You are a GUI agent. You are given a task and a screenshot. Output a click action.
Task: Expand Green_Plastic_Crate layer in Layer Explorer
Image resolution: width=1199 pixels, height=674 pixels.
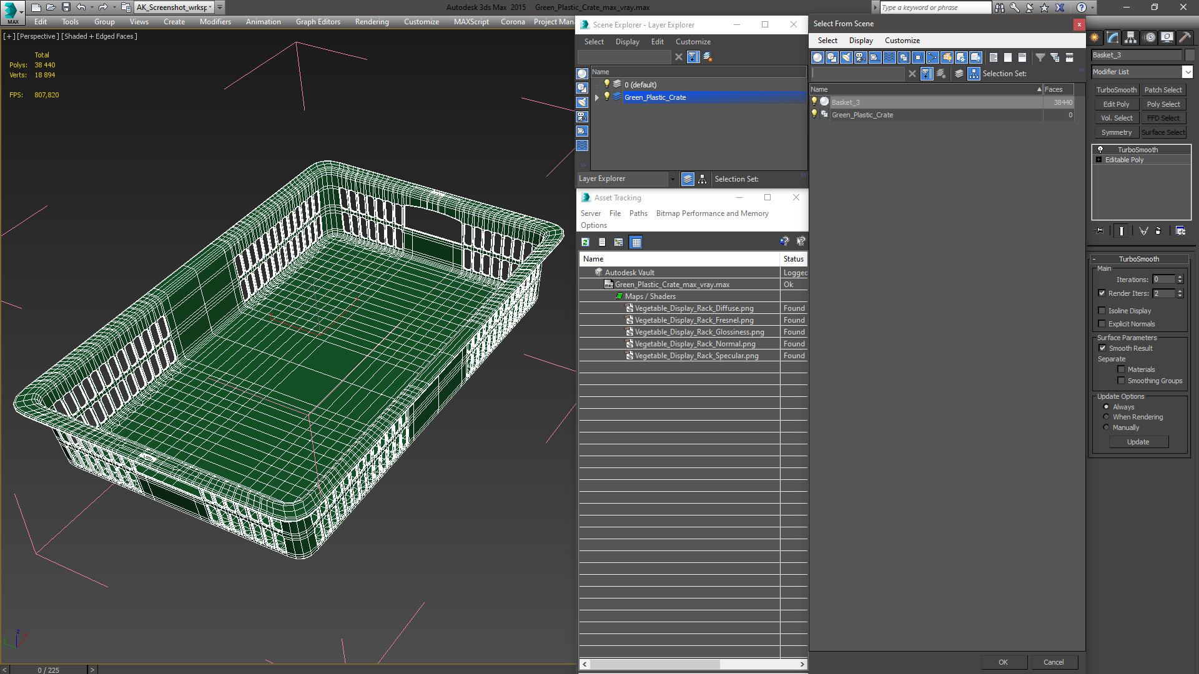pyautogui.click(x=597, y=97)
